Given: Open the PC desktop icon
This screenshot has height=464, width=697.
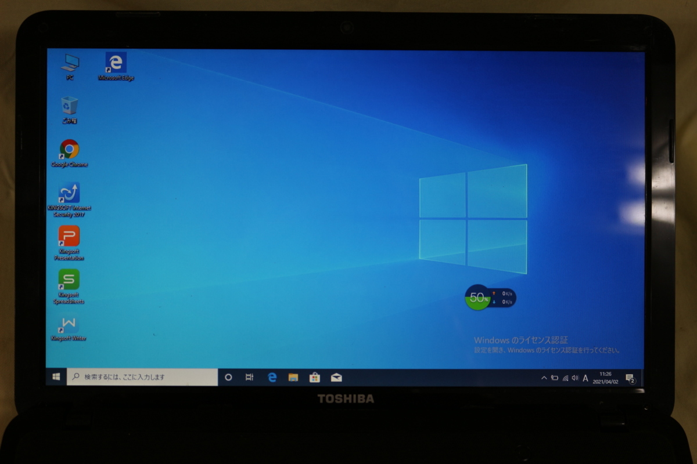Looking at the screenshot, I should coord(70,66).
